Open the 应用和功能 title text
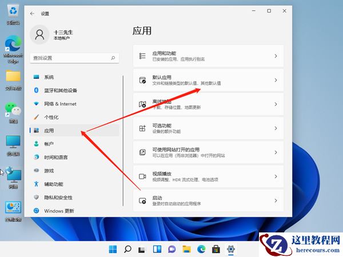343x257 pixels. [x=164, y=53]
